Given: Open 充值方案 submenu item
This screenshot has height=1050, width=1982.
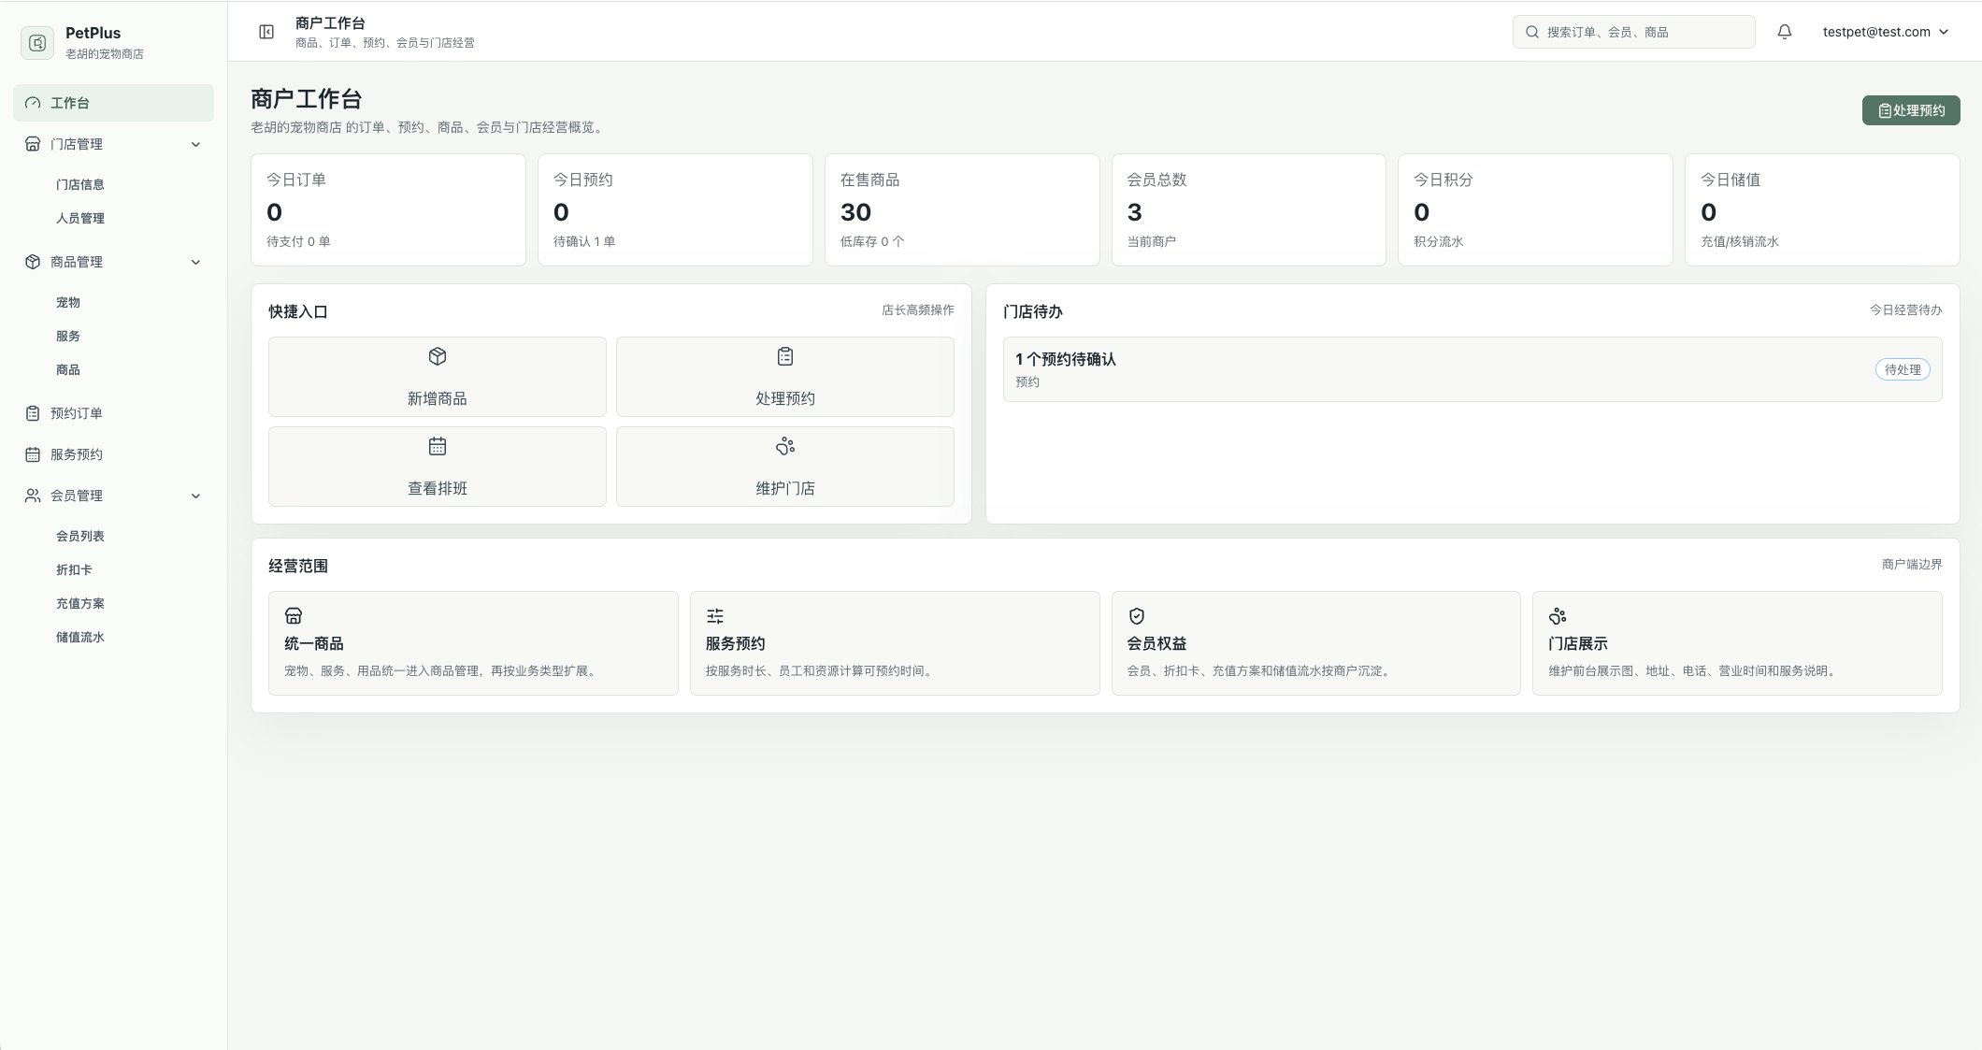Looking at the screenshot, I should pos(80,603).
